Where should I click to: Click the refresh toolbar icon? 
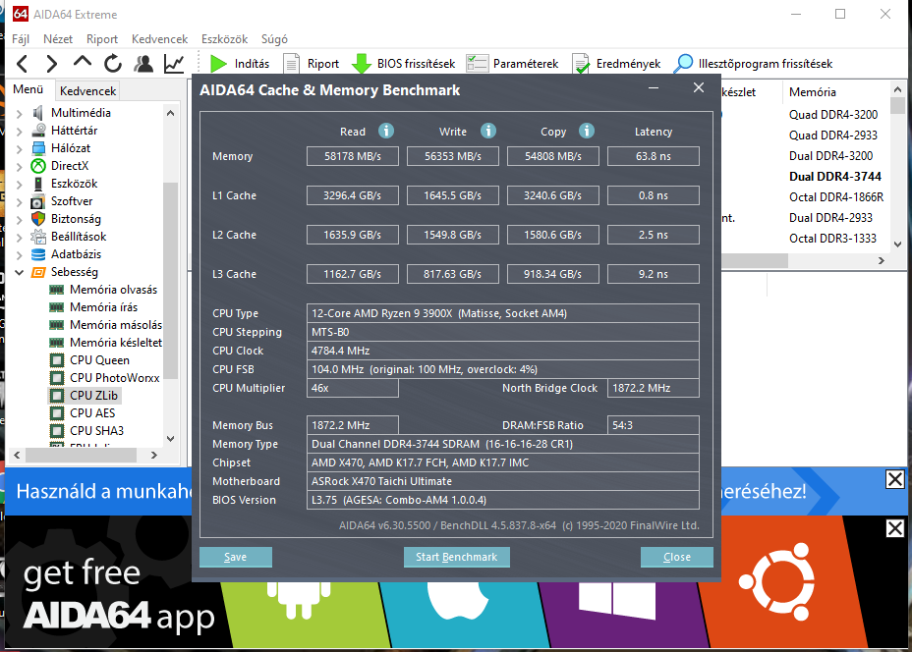[113, 64]
